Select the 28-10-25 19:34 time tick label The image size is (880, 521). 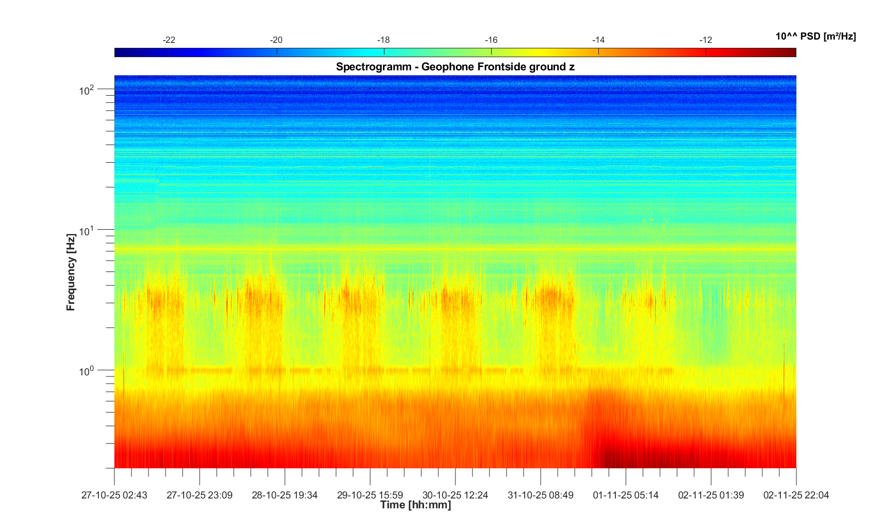284,495
